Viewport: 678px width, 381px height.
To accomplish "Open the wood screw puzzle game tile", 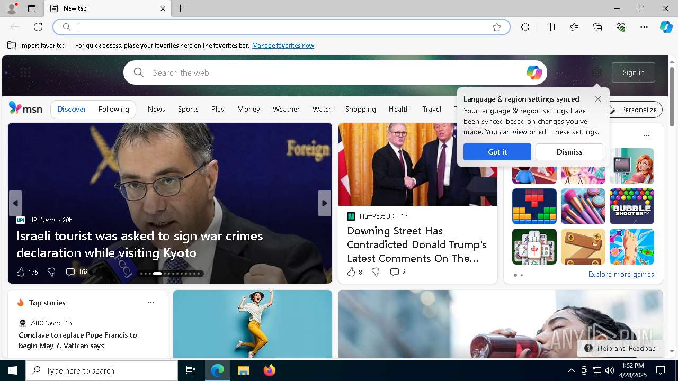I will [583, 247].
